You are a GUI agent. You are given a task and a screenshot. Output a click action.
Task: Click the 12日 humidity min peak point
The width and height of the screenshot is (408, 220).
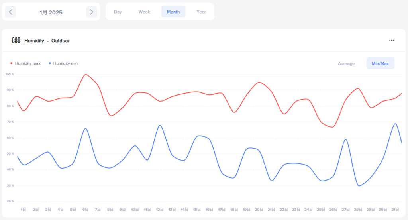[160, 125]
